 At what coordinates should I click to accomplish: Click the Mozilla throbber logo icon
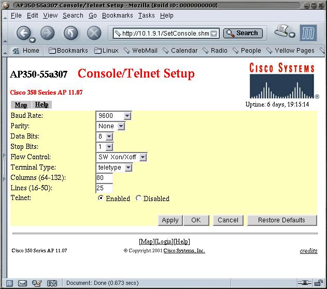tap(308, 33)
